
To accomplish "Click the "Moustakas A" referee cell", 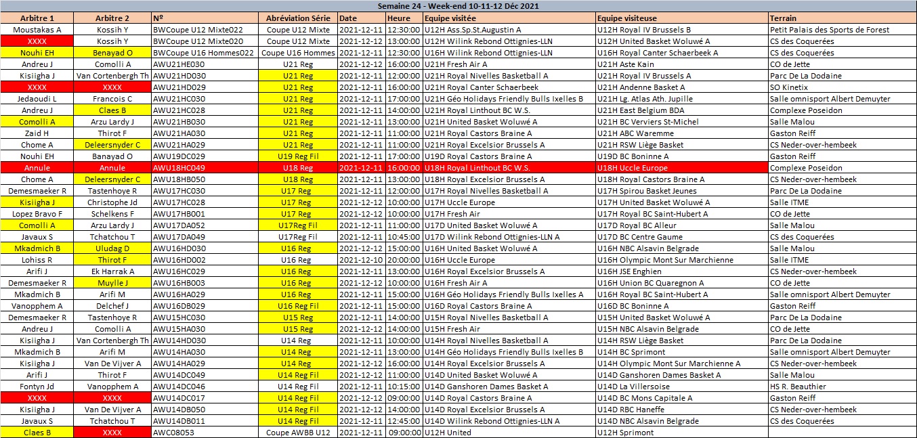I will [37, 30].
